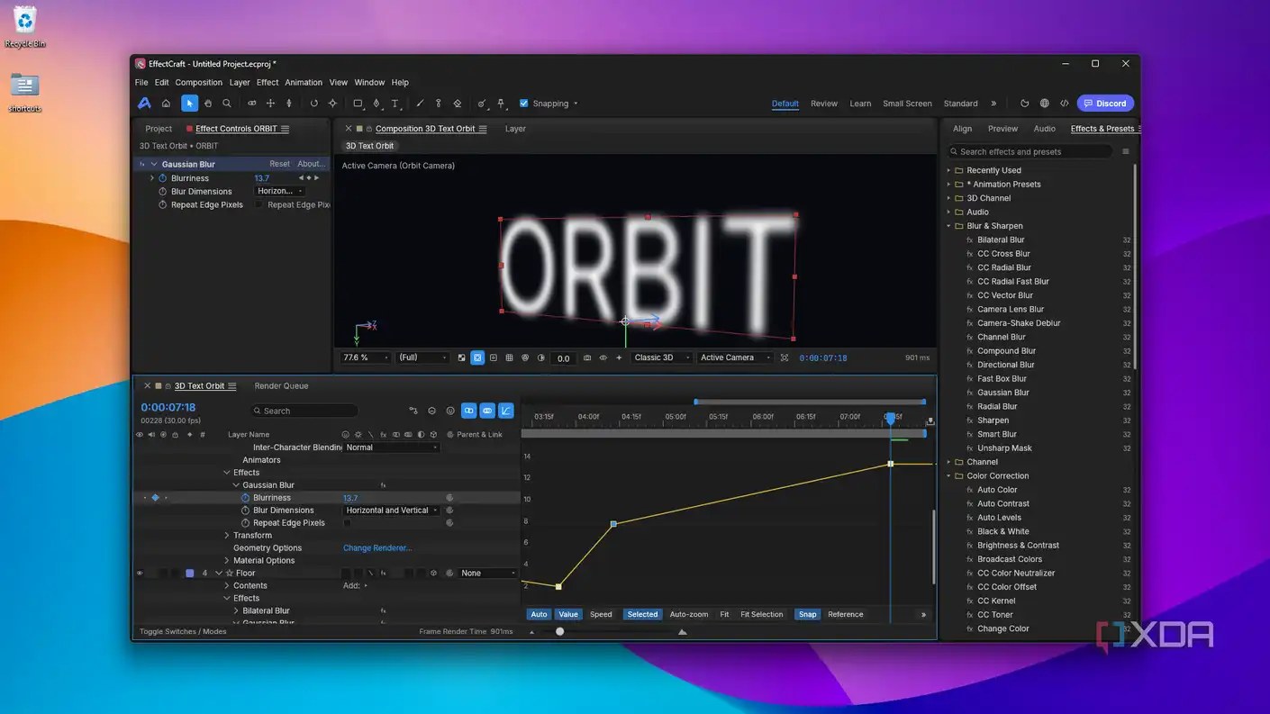Viewport: 1270px width, 714px height.
Task: Click Fit Selection in graph editor
Action: pos(762,615)
